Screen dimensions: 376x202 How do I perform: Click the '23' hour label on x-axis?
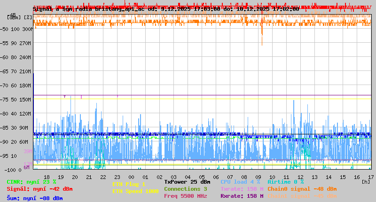click(x=117, y=177)
